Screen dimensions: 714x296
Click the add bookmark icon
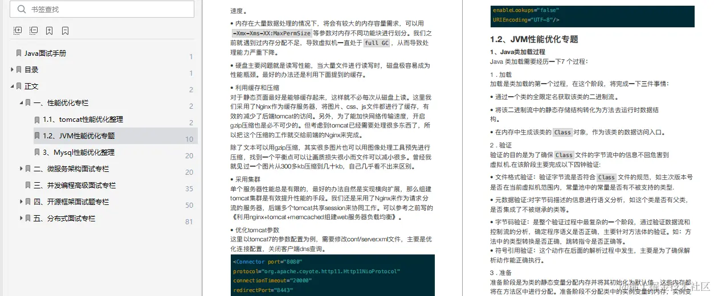pos(50,30)
